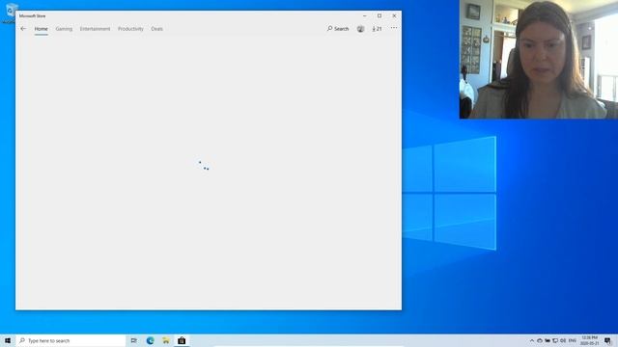The image size is (618, 347).
Task: Click the Microsoft Store taskbar icon
Action: pyautogui.click(x=182, y=340)
